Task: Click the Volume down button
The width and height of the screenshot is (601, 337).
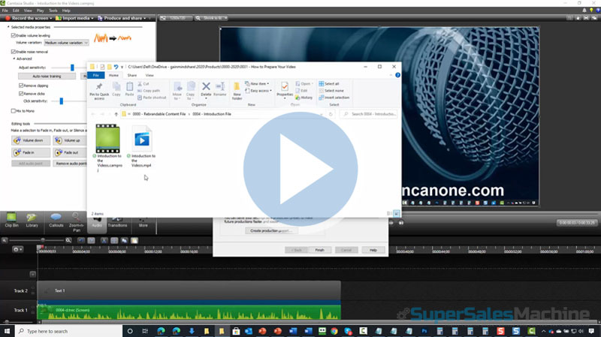Action: point(32,140)
